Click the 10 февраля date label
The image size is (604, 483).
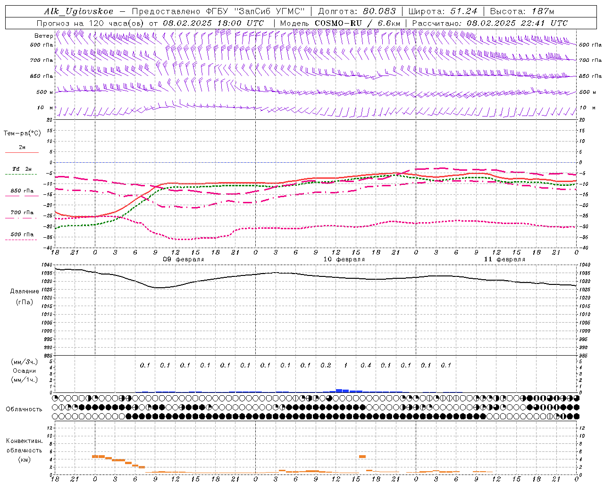pyautogui.click(x=344, y=259)
